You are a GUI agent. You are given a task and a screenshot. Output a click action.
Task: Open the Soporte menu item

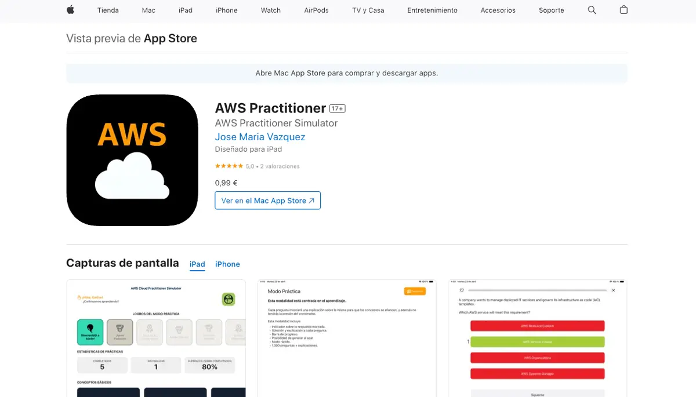[x=552, y=10]
